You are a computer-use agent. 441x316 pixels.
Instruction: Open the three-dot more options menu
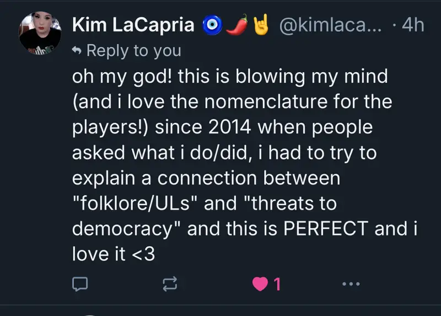point(351,285)
